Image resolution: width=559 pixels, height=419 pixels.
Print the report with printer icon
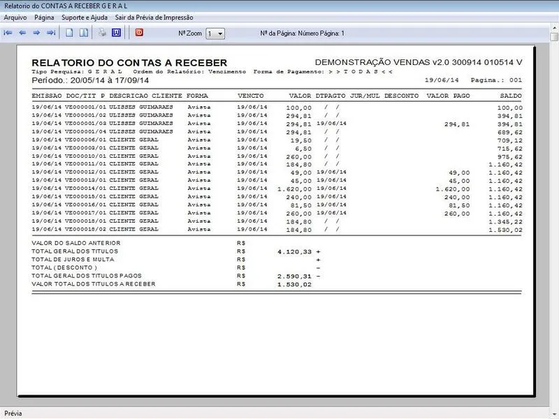point(102,33)
